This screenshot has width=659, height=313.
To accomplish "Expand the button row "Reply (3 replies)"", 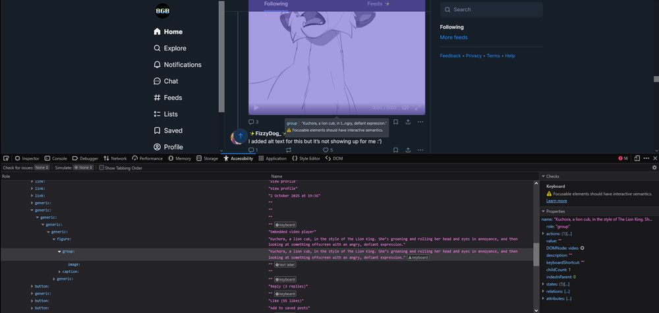I will (x=32, y=286).
